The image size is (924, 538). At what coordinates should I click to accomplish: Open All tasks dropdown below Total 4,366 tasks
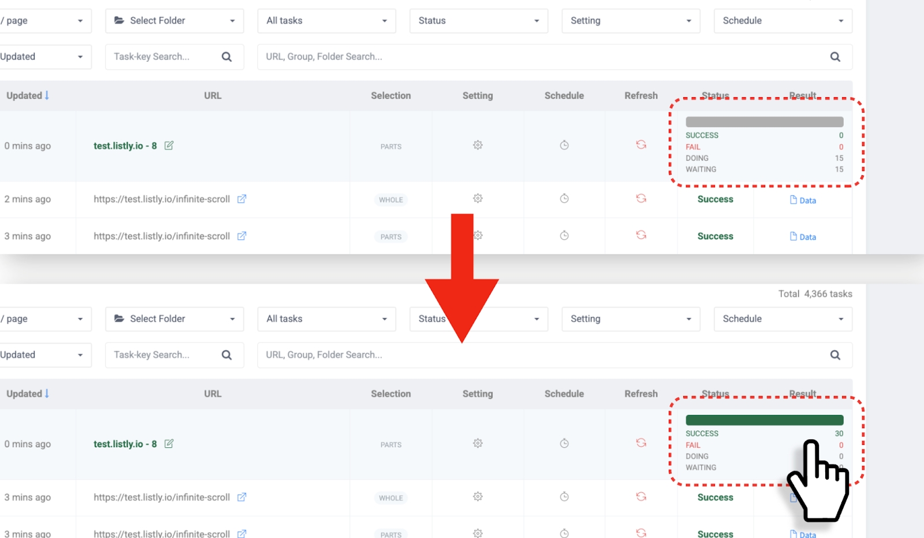[326, 319]
